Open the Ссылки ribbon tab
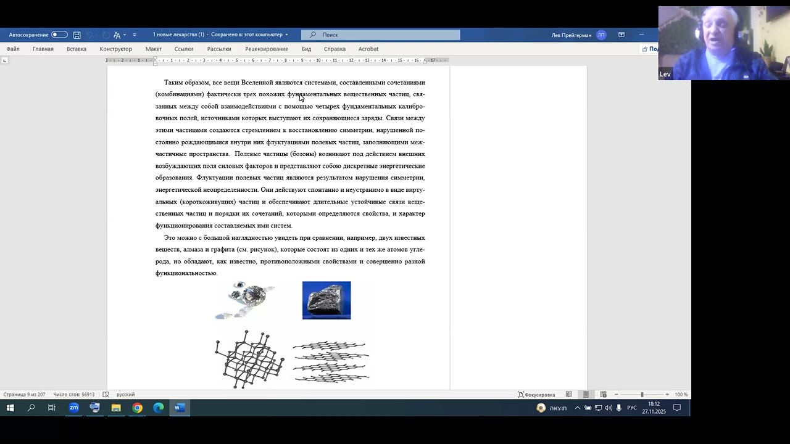790x444 pixels. tap(184, 49)
